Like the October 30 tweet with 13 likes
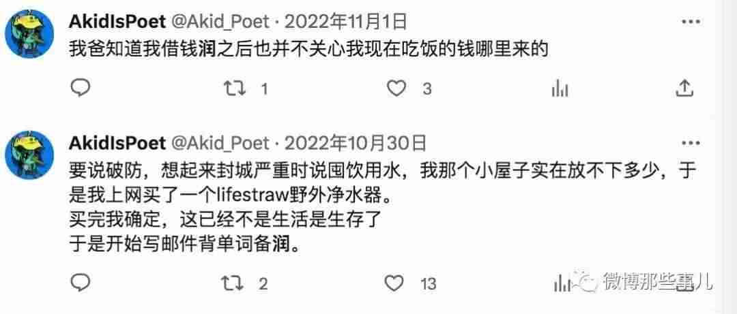This screenshot has height=314, width=737. 394,283
